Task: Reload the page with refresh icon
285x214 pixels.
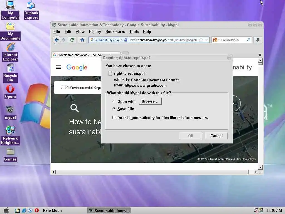Action: tap(72, 40)
